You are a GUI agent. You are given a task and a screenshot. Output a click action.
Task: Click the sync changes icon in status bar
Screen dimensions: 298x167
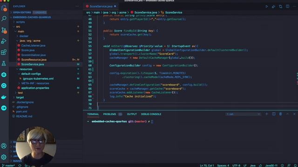[20, 166]
